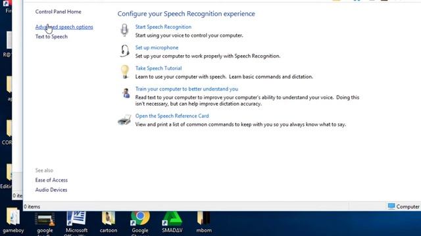Viewport: 421px width, 236px height.
Task: Open Train your computer to better understand you
Action: click(187, 89)
